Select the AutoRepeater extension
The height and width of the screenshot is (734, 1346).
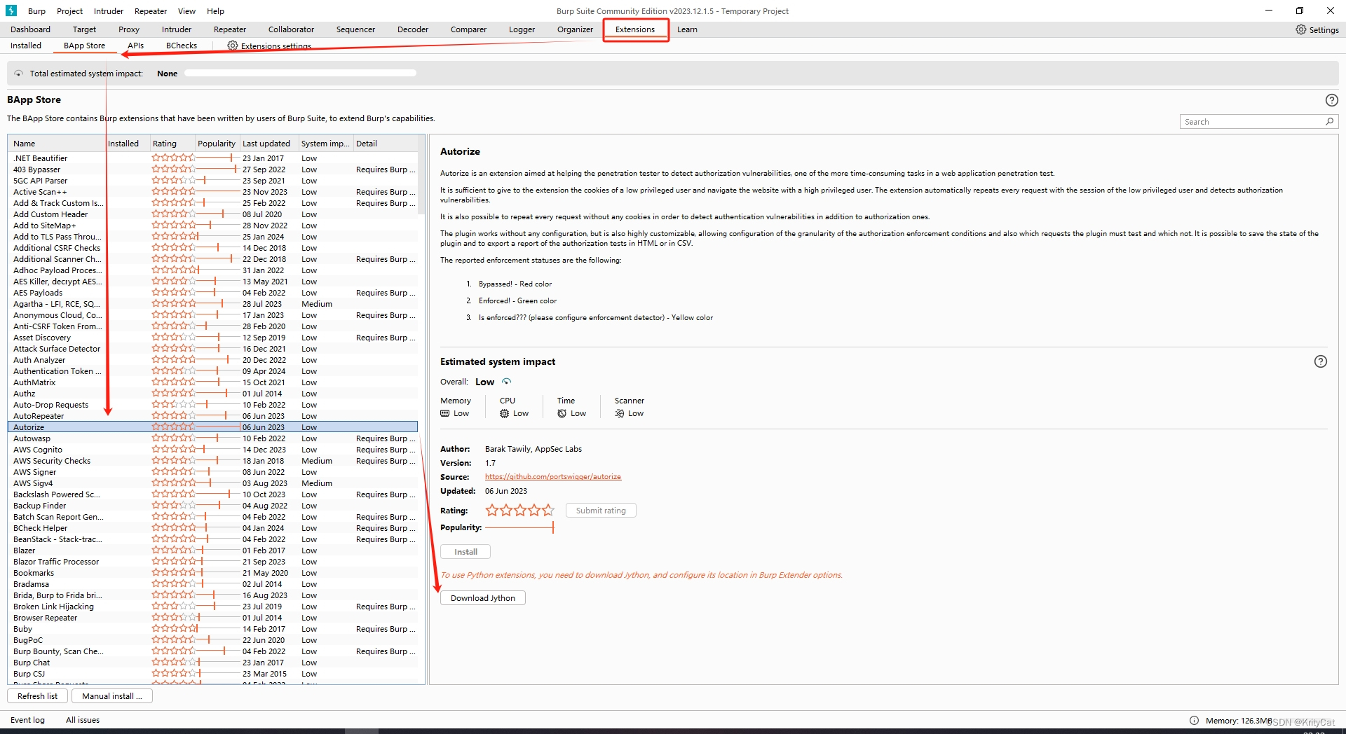[212, 416]
